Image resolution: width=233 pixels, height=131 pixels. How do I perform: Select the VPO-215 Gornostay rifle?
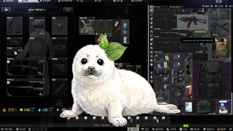(26, 88)
